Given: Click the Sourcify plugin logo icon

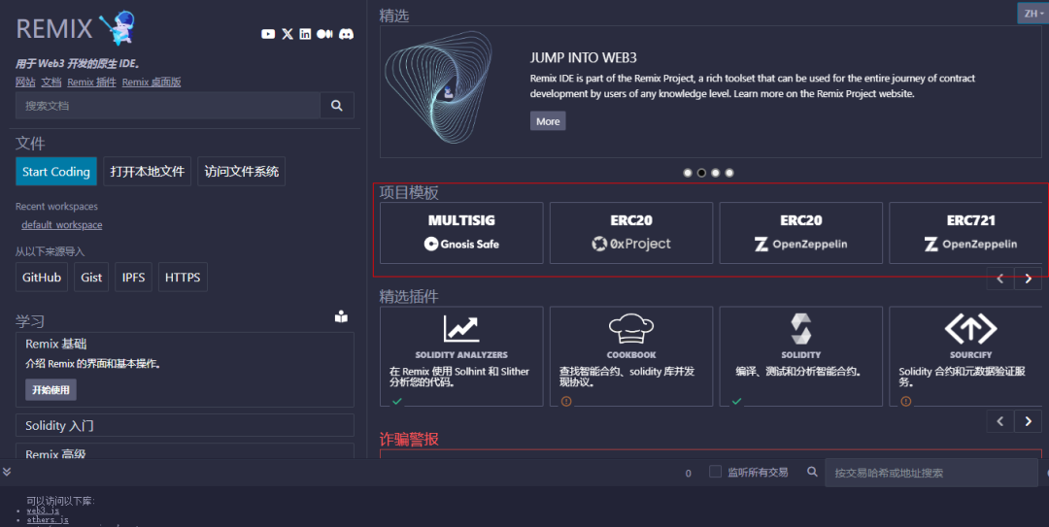Looking at the screenshot, I should (970, 328).
